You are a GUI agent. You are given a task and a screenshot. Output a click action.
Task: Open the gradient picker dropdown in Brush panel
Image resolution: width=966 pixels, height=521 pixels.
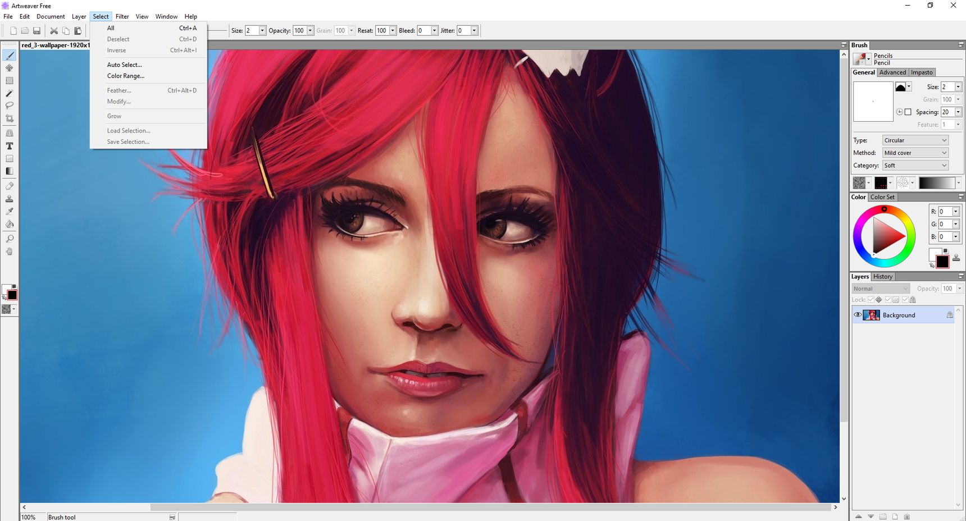coord(958,182)
